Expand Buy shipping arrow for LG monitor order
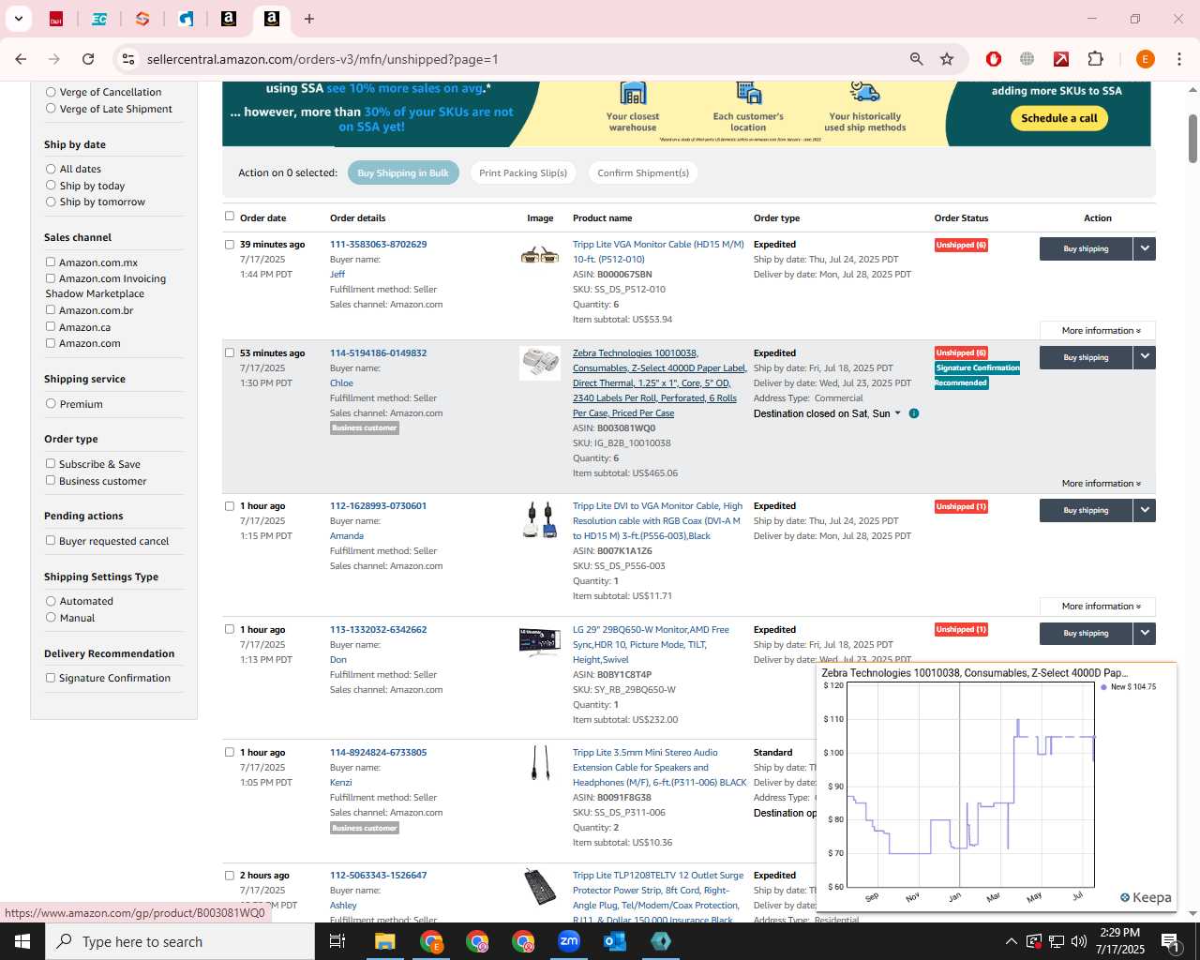The height and width of the screenshot is (960, 1200). click(1145, 633)
